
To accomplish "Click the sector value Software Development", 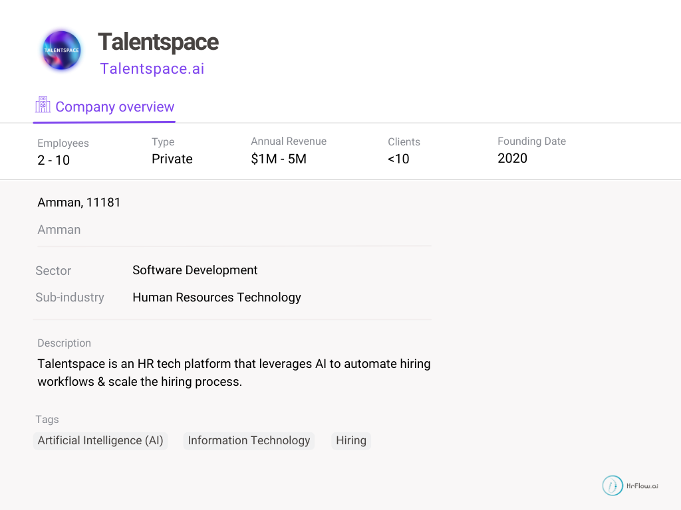I will [195, 270].
